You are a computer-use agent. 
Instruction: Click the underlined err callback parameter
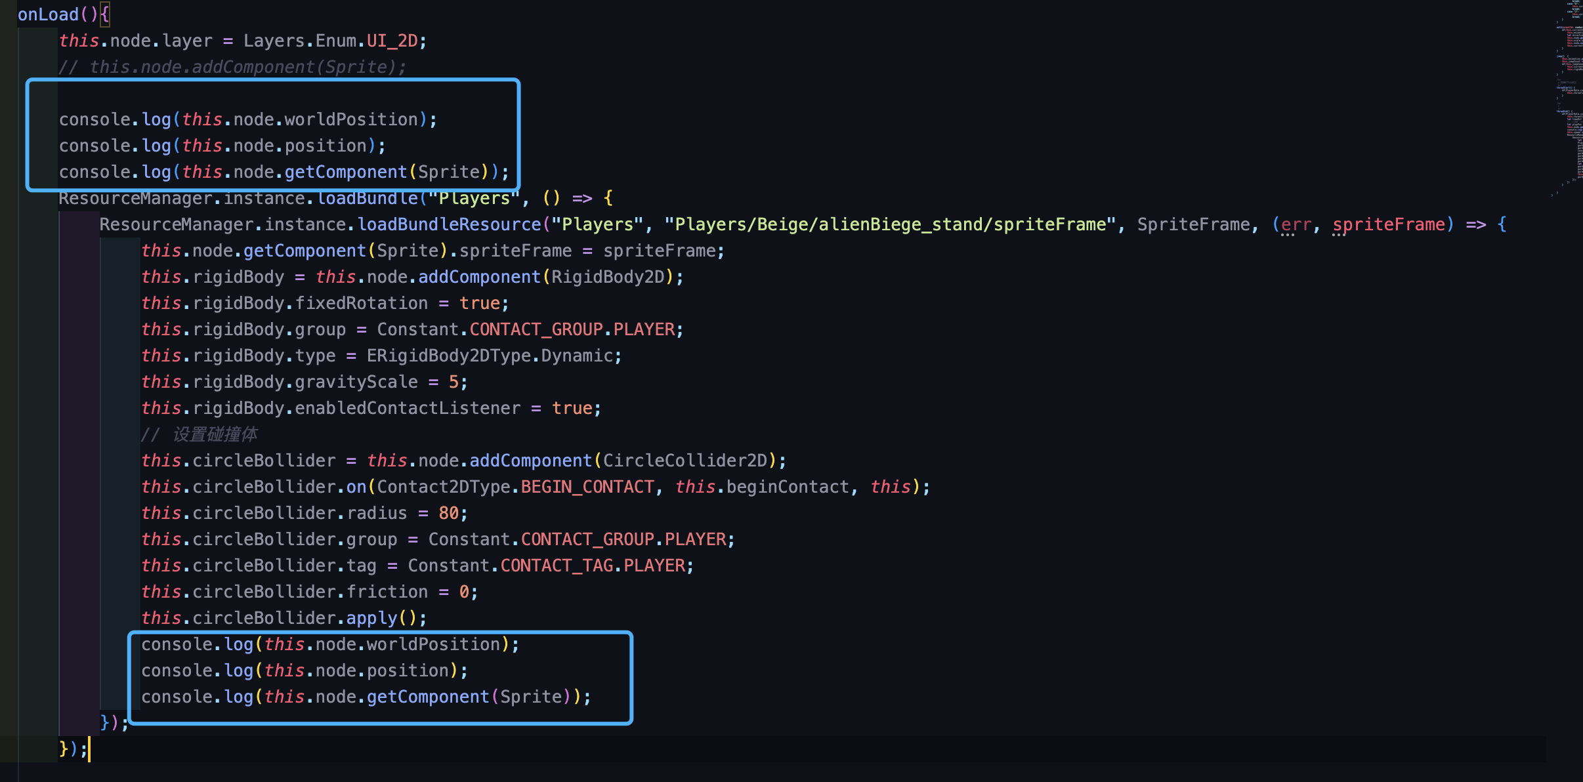[1296, 224]
